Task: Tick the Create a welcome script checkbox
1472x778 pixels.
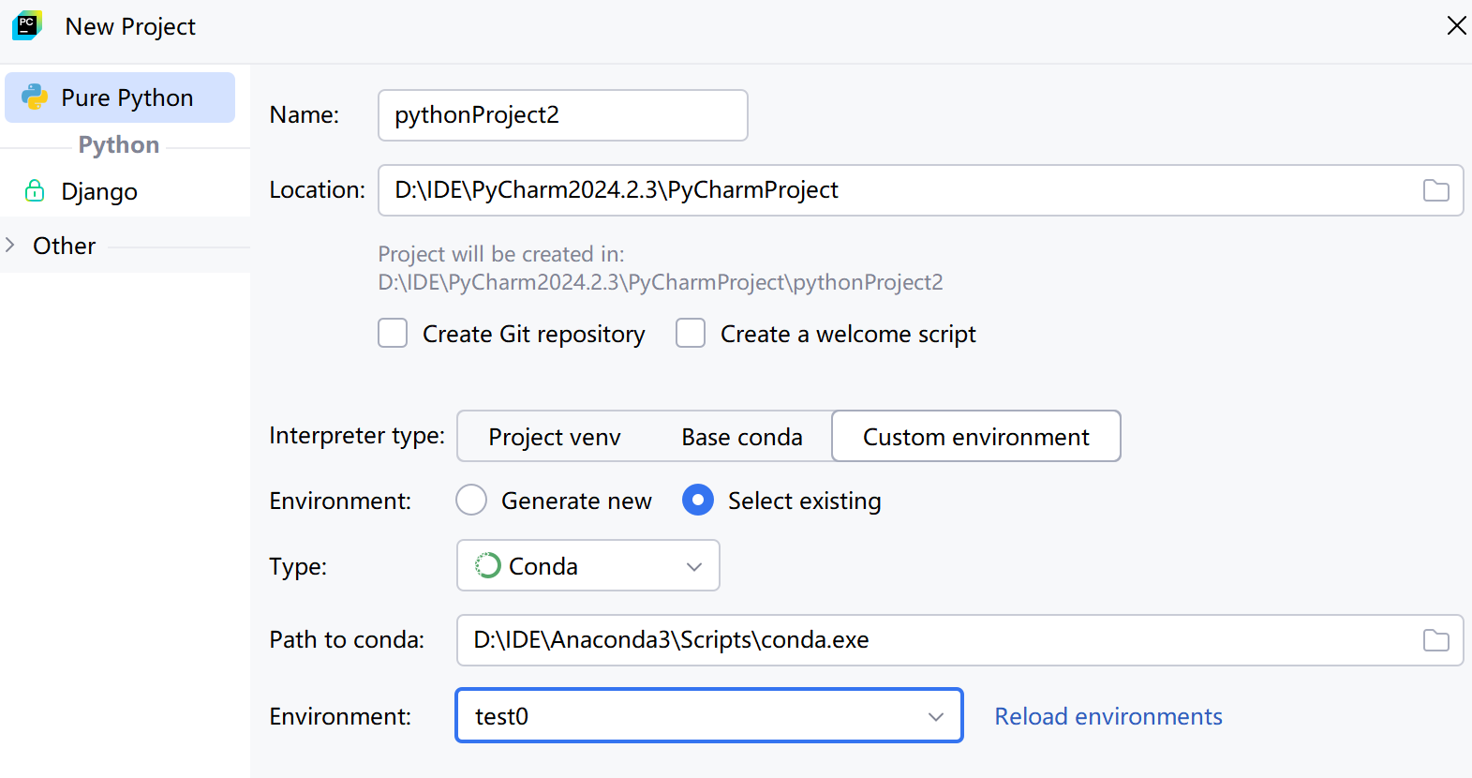Action: click(691, 334)
